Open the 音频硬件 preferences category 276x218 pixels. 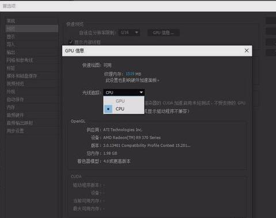pyautogui.click(x=15, y=115)
